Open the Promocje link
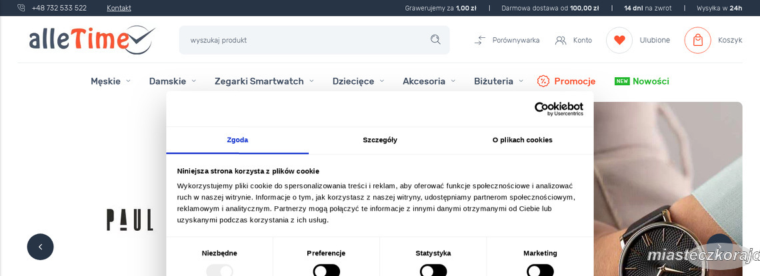This screenshot has height=276, width=760. [575, 81]
